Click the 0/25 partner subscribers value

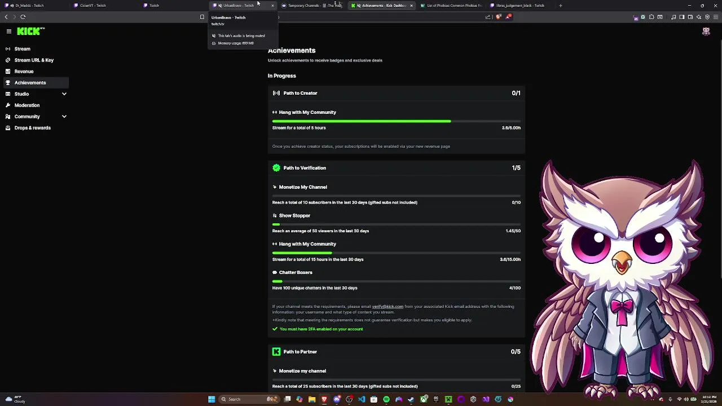pos(516,386)
